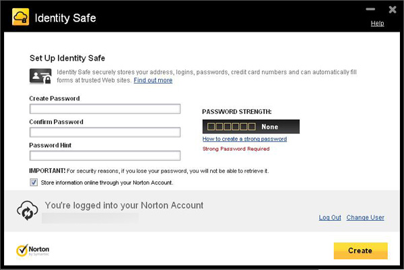Viewport: 404px width, 270px height.
Task: Click into the Confirm Password field
Action: pyautogui.click(x=105, y=133)
